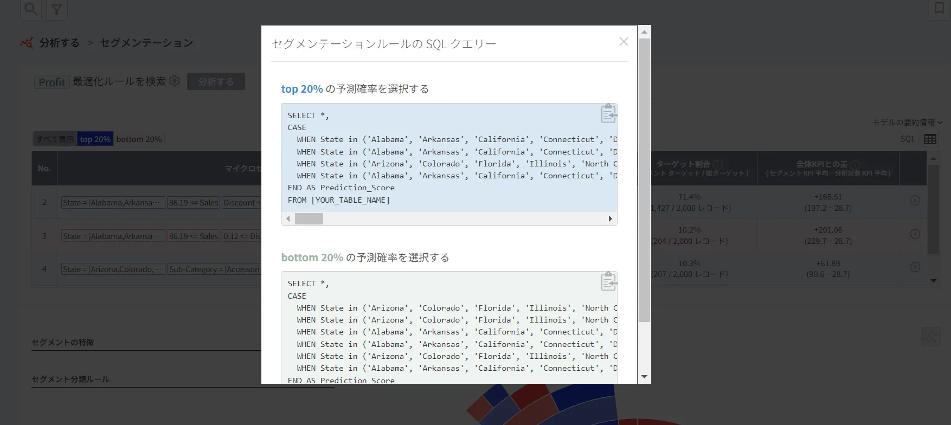Image resolution: width=951 pixels, height=425 pixels.
Task: Click the top 20% code horizontal scrollbar thumb
Action: (309, 218)
